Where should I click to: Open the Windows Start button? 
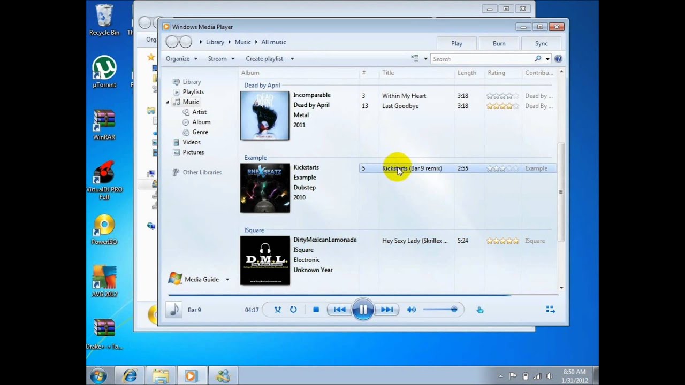(x=98, y=376)
